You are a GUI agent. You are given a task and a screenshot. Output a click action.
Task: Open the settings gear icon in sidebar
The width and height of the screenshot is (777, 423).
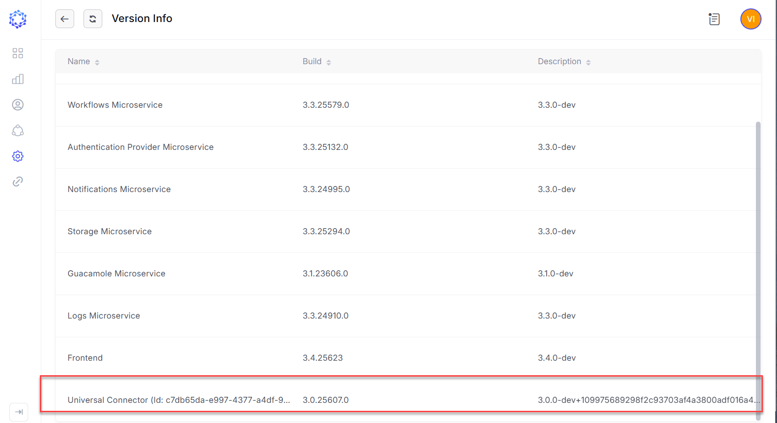pos(18,156)
